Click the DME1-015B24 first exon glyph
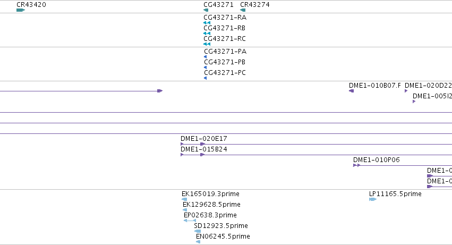The height and width of the screenshot is (245, 452). pos(182,155)
